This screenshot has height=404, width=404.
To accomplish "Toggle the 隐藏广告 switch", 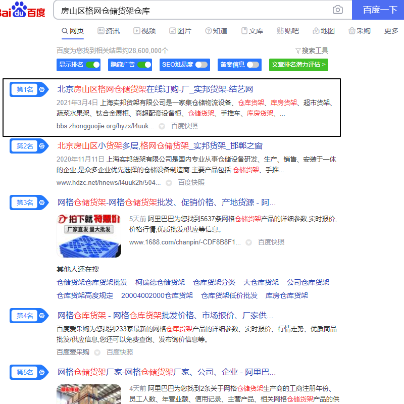I will [x=144, y=65].
